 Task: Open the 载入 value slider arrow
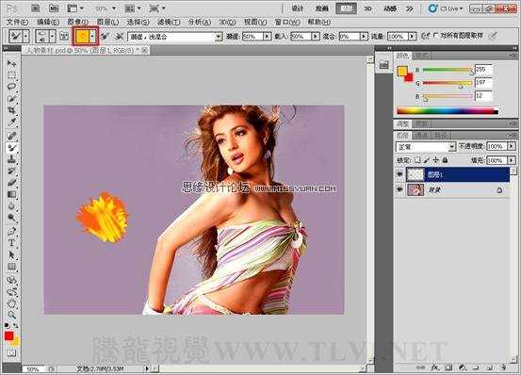click(316, 36)
